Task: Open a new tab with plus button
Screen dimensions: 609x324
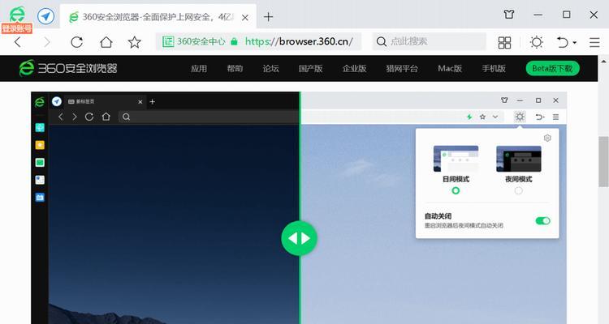Action: click(x=269, y=17)
